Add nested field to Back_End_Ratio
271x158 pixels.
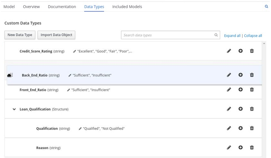240,75
